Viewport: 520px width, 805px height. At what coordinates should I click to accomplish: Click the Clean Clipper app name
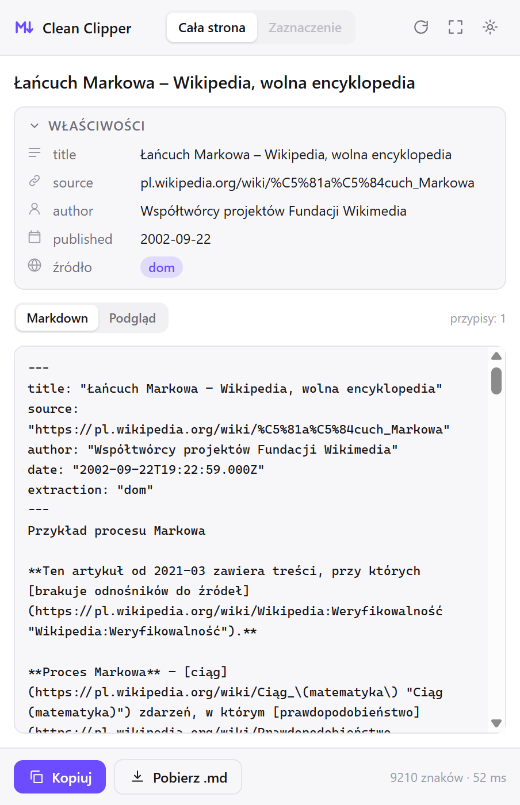[87, 28]
